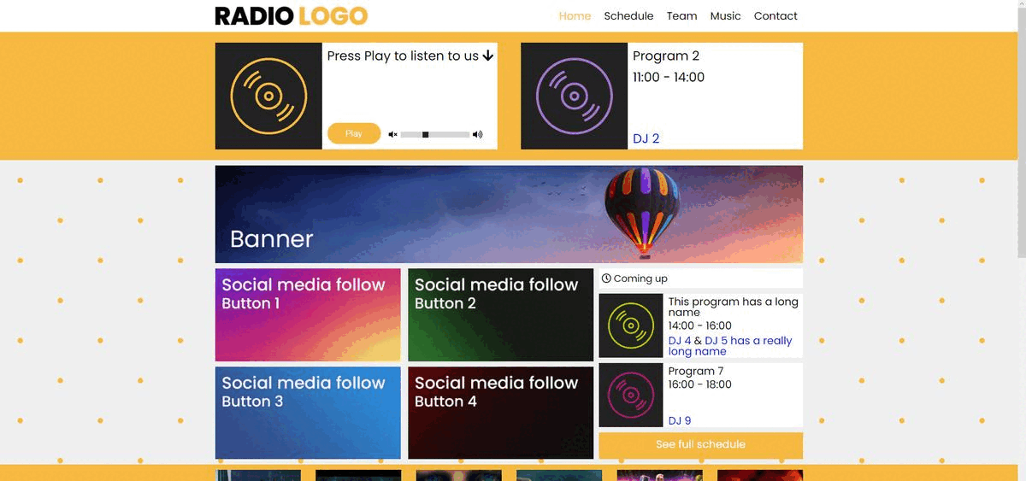
Task: Click the yellow-green disc for the long-name program
Action: pyautogui.click(x=631, y=326)
